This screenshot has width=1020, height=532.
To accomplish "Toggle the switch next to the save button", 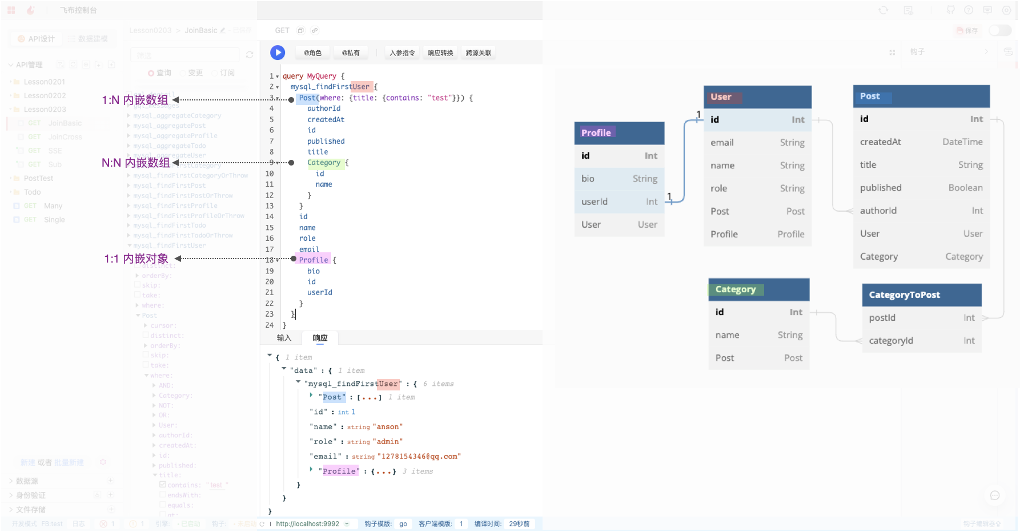I will (1000, 30).
